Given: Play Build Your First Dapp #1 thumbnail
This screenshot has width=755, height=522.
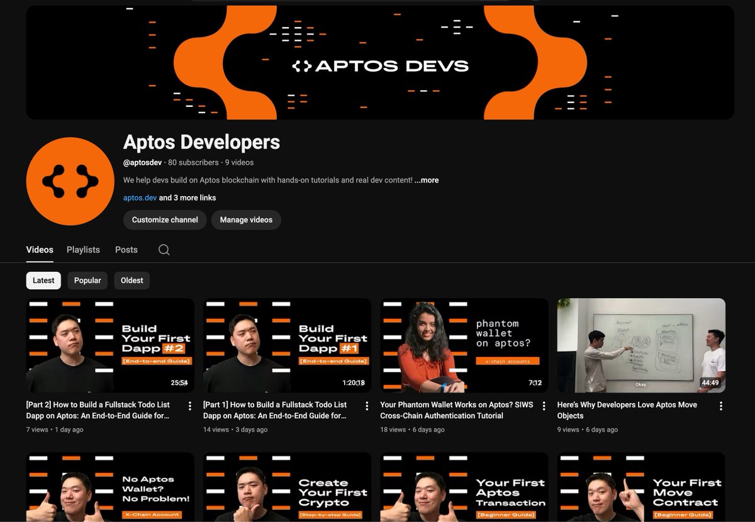Looking at the screenshot, I should click(287, 345).
